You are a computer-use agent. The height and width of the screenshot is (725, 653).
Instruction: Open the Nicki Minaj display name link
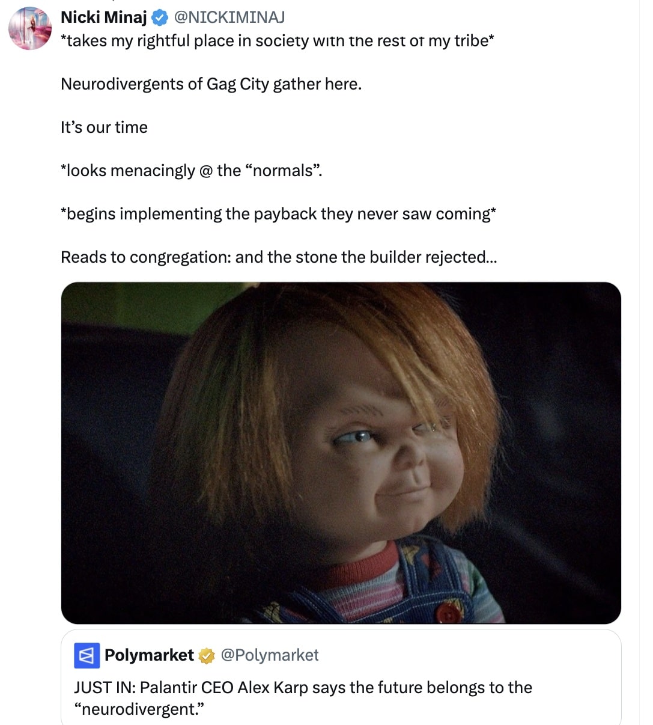[104, 17]
